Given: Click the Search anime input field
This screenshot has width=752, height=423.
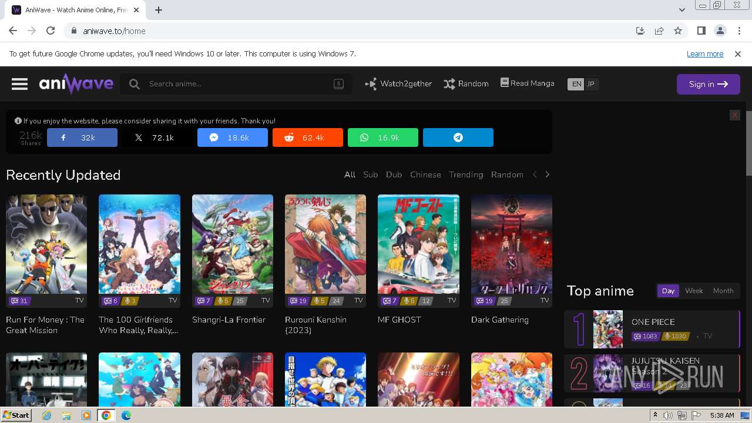Looking at the screenshot, I should coord(237,84).
